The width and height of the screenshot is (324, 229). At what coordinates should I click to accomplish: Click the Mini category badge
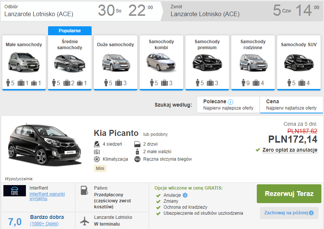pos(100,169)
